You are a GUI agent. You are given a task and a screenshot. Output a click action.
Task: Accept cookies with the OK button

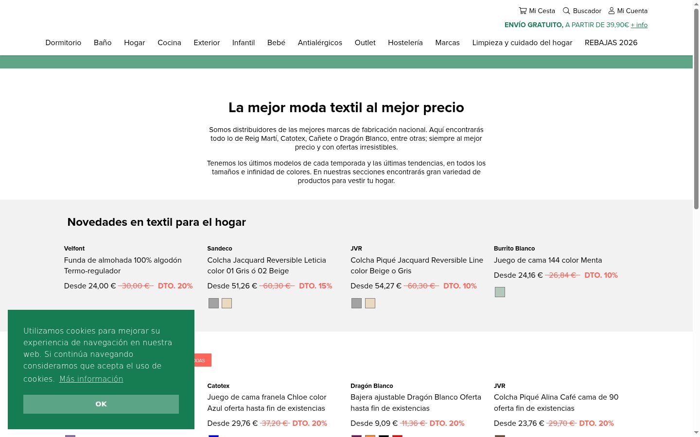click(x=101, y=404)
